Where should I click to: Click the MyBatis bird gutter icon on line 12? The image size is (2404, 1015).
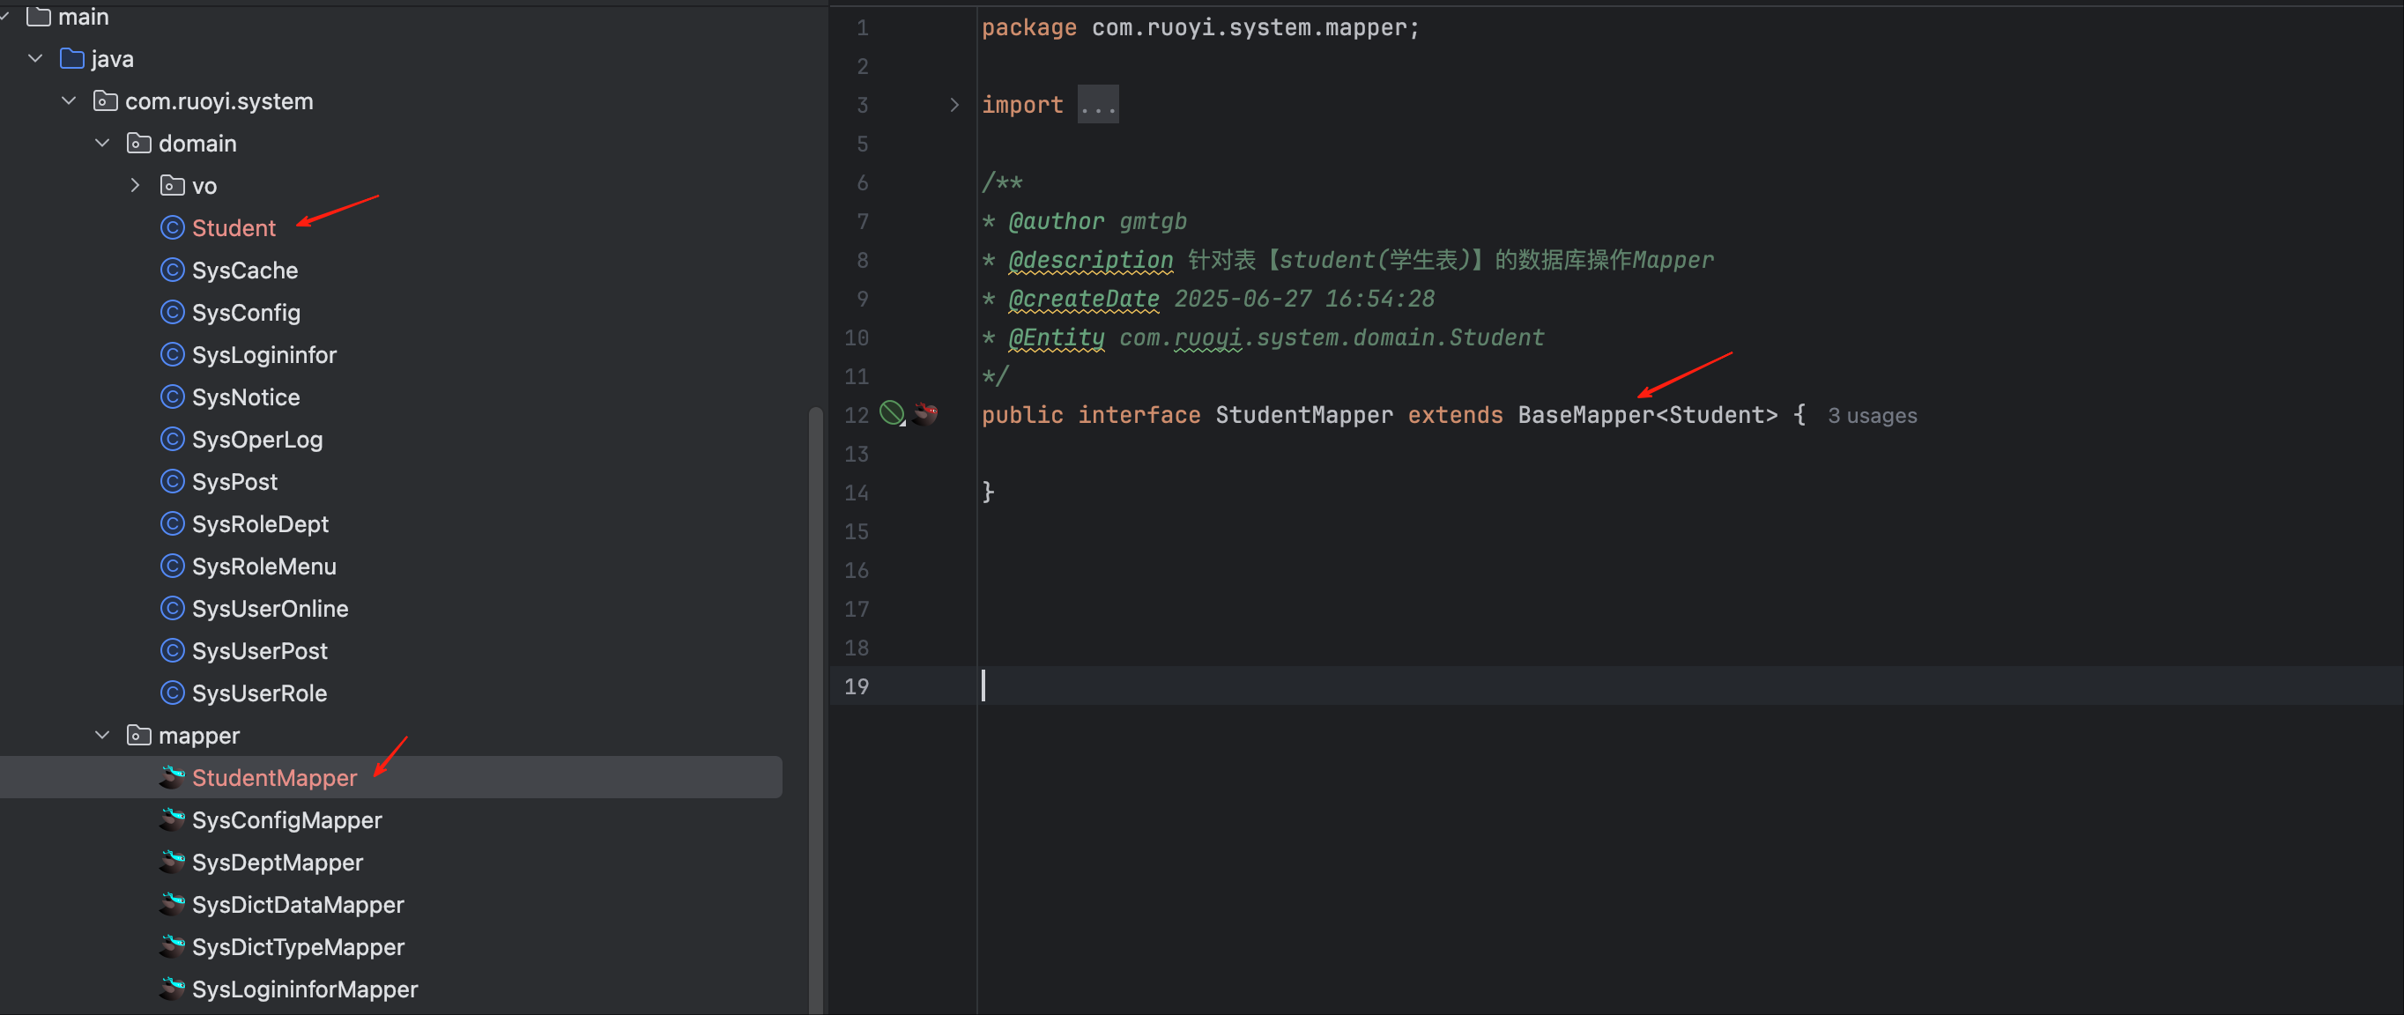pos(926,413)
